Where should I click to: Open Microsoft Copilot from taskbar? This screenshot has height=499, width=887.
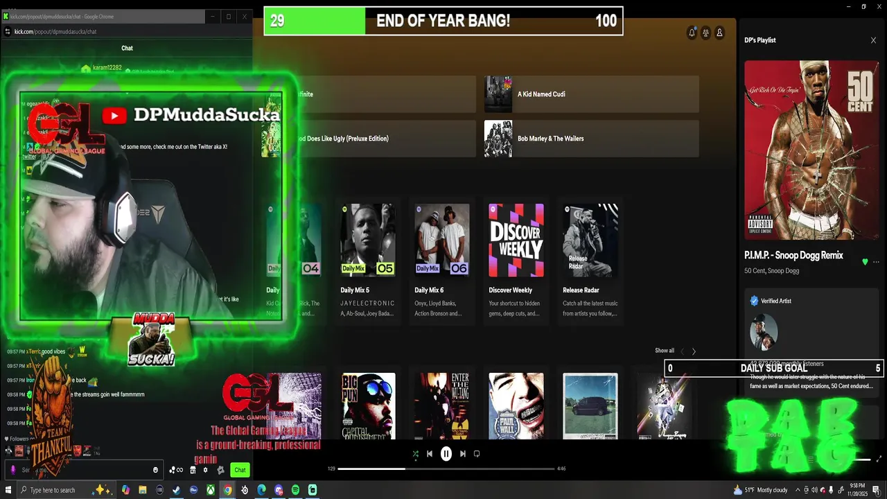pos(125,490)
